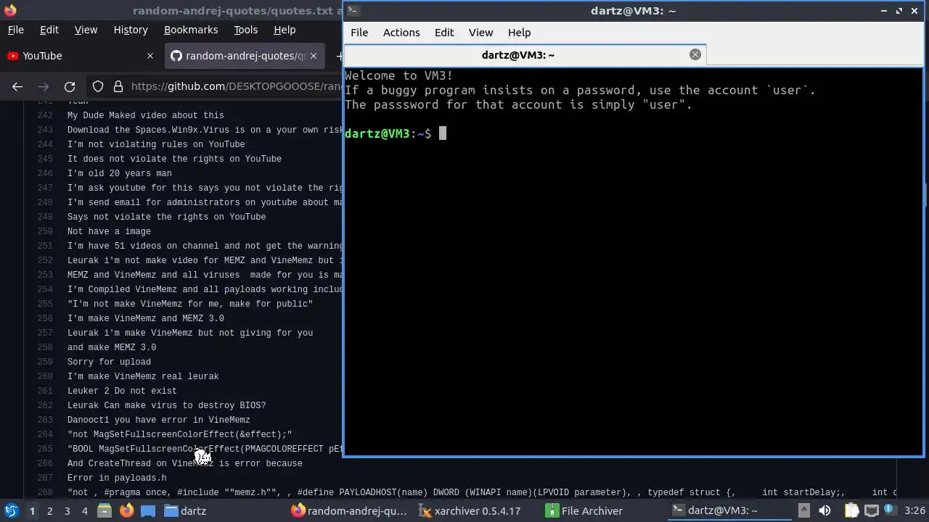Screen dimensions: 929x522
Task: Open the Firefox Edit menu
Action: point(49,30)
